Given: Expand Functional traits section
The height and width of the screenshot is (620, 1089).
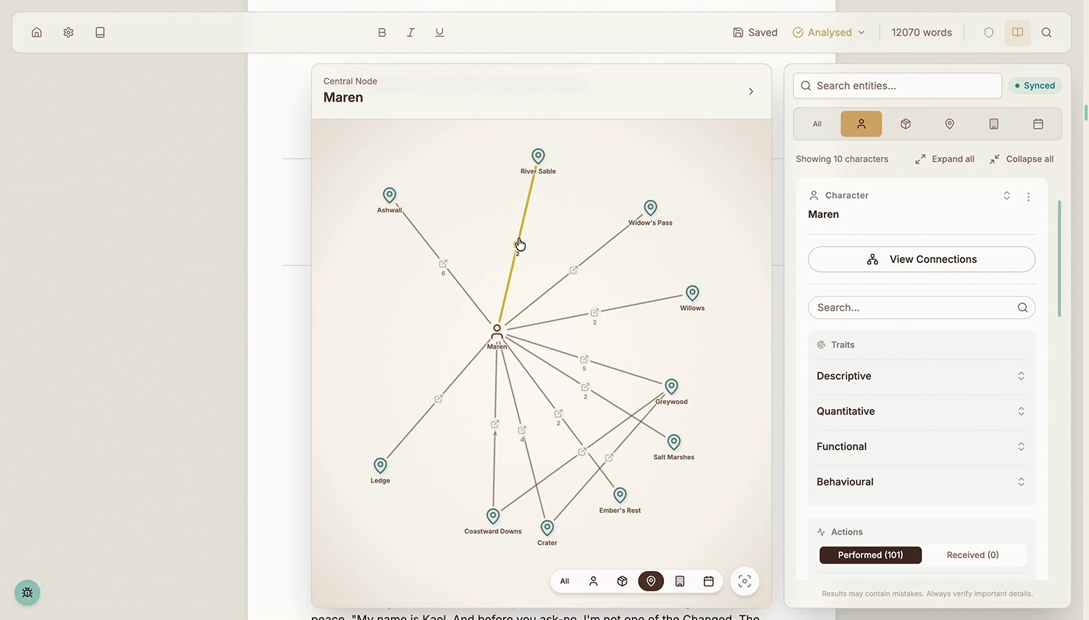Looking at the screenshot, I should [x=922, y=446].
